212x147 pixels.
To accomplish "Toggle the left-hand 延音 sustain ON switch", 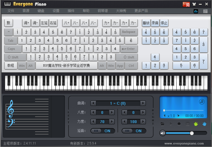I will click(103, 131).
